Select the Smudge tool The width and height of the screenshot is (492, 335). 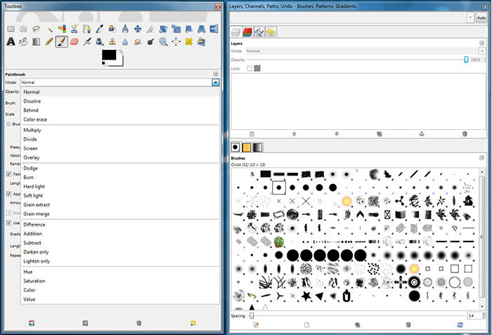tap(138, 41)
